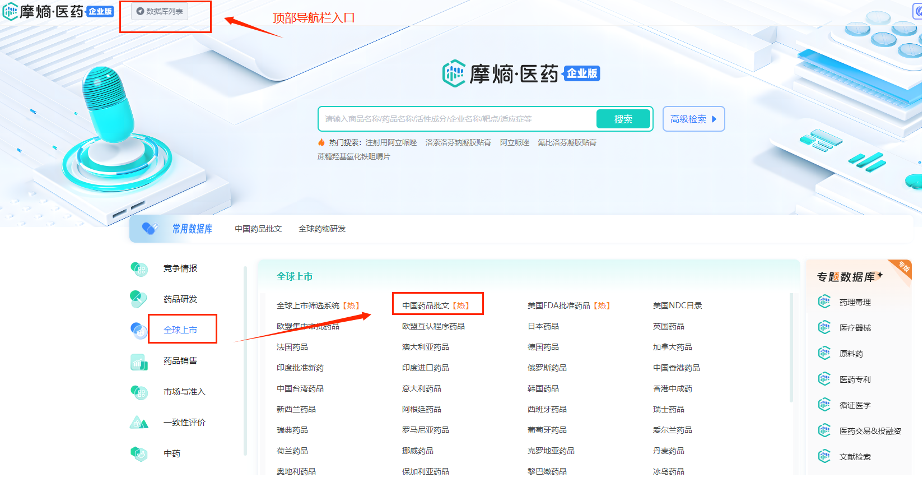
Task: Click the 一致性评价 category icon
Action: tap(139, 423)
